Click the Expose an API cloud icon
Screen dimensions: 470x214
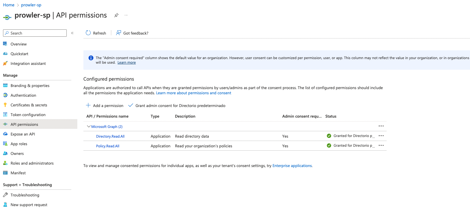[6, 134]
